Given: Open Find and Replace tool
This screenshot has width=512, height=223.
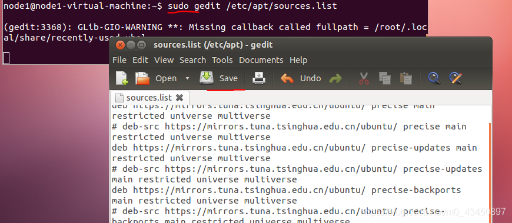Looking at the screenshot, I should [456, 78].
